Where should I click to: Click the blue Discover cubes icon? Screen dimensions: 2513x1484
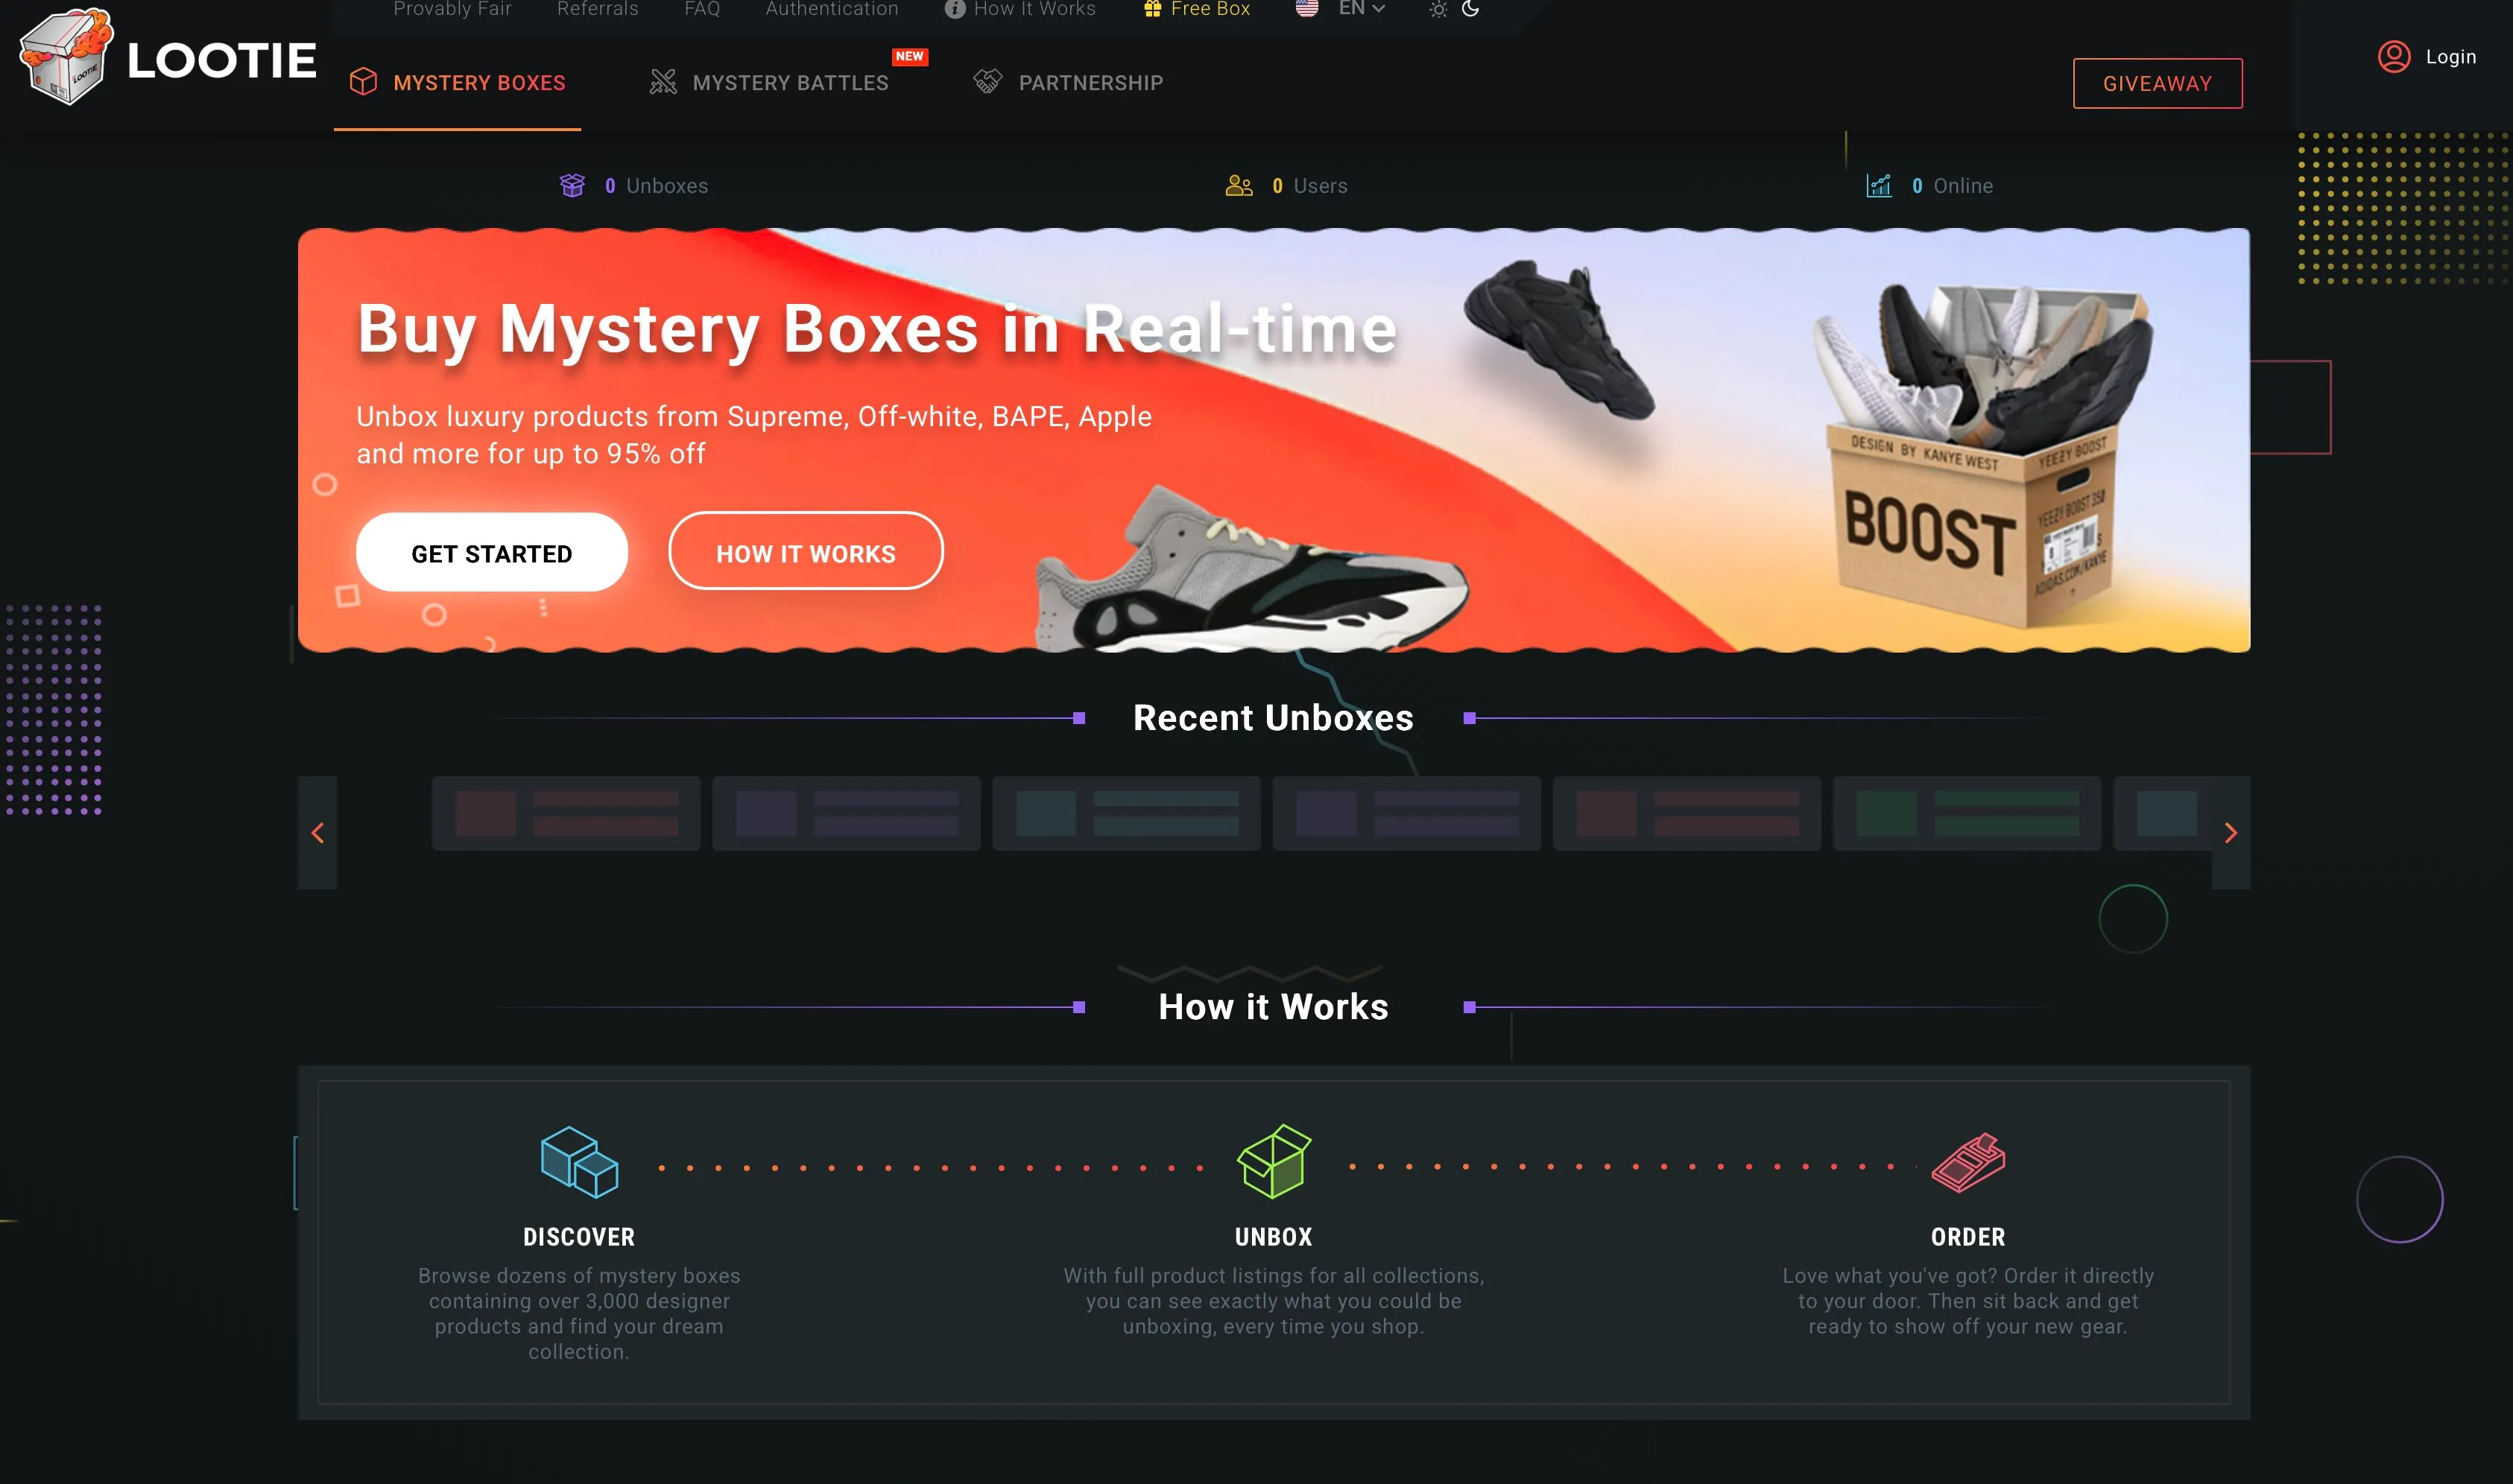[579, 1162]
